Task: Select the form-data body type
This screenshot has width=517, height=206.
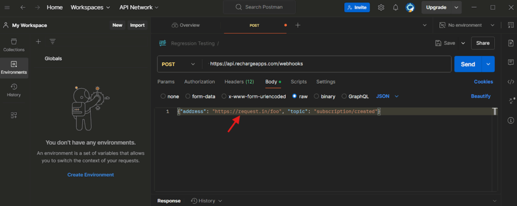Action: (188, 96)
